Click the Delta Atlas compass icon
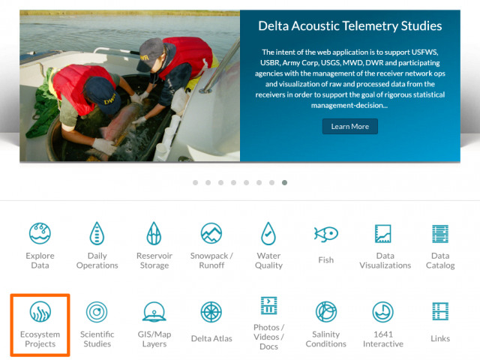This screenshot has height=360, width=480. (211, 312)
